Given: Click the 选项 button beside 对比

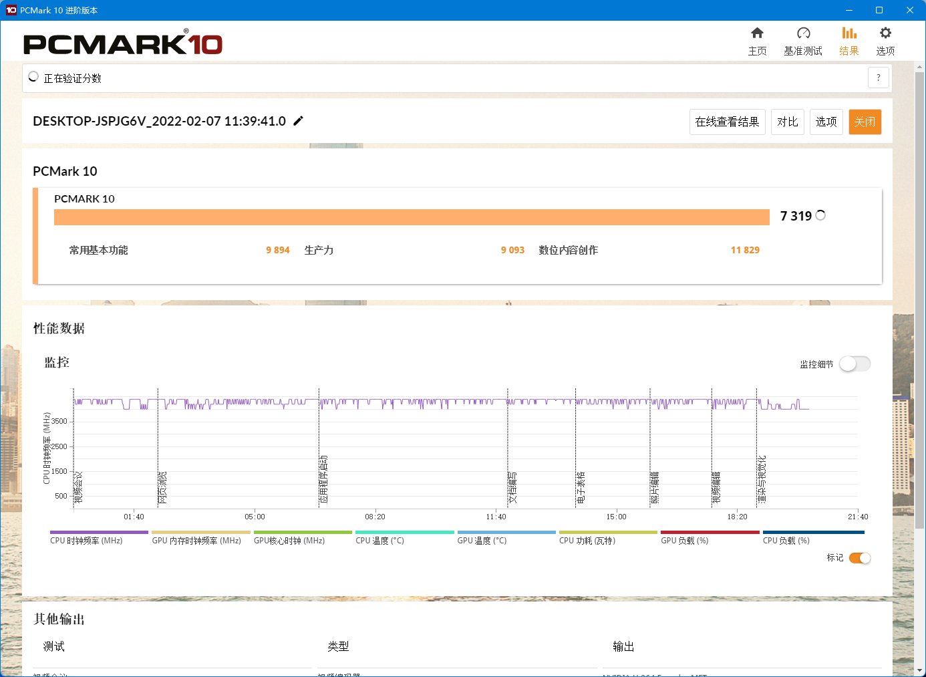Looking at the screenshot, I should coord(826,122).
